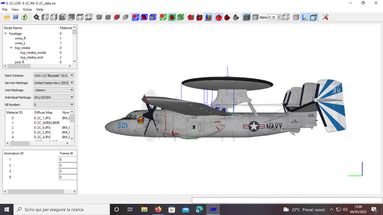Select the magnifier crosshair zoom tool
Viewport: 383px width, 215px height.
(36, 17)
